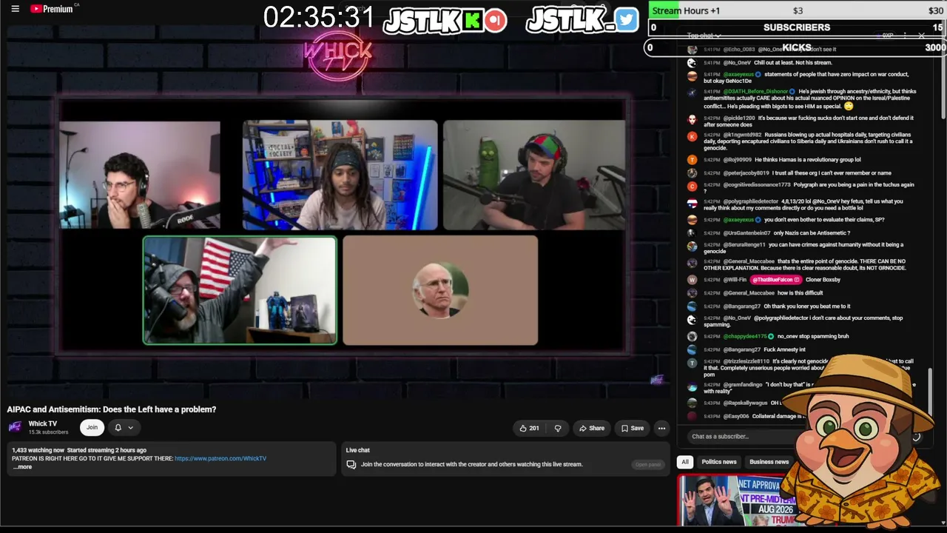
Task: Open the Whick TV channel name link
Action: tap(43, 423)
